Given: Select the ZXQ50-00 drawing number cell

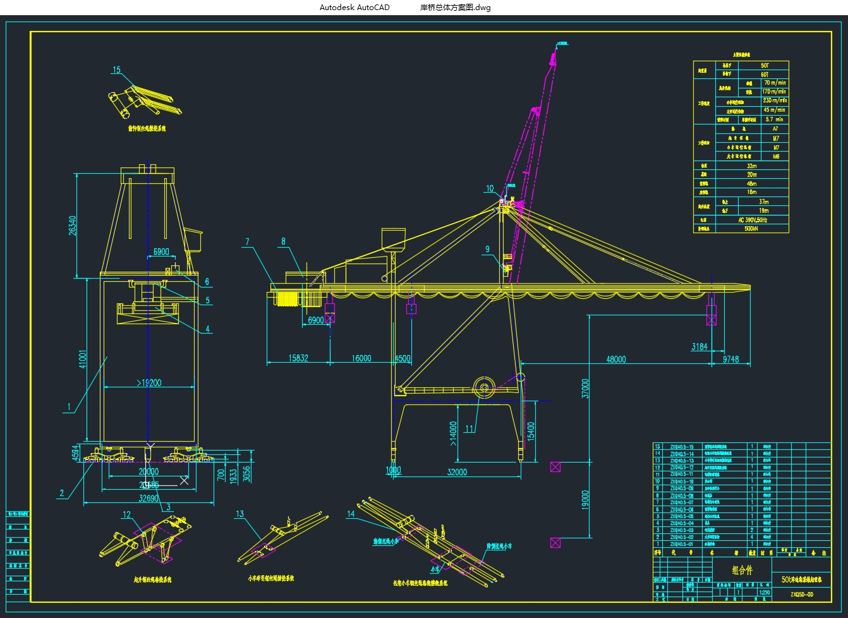Looking at the screenshot, I should coord(801,594).
